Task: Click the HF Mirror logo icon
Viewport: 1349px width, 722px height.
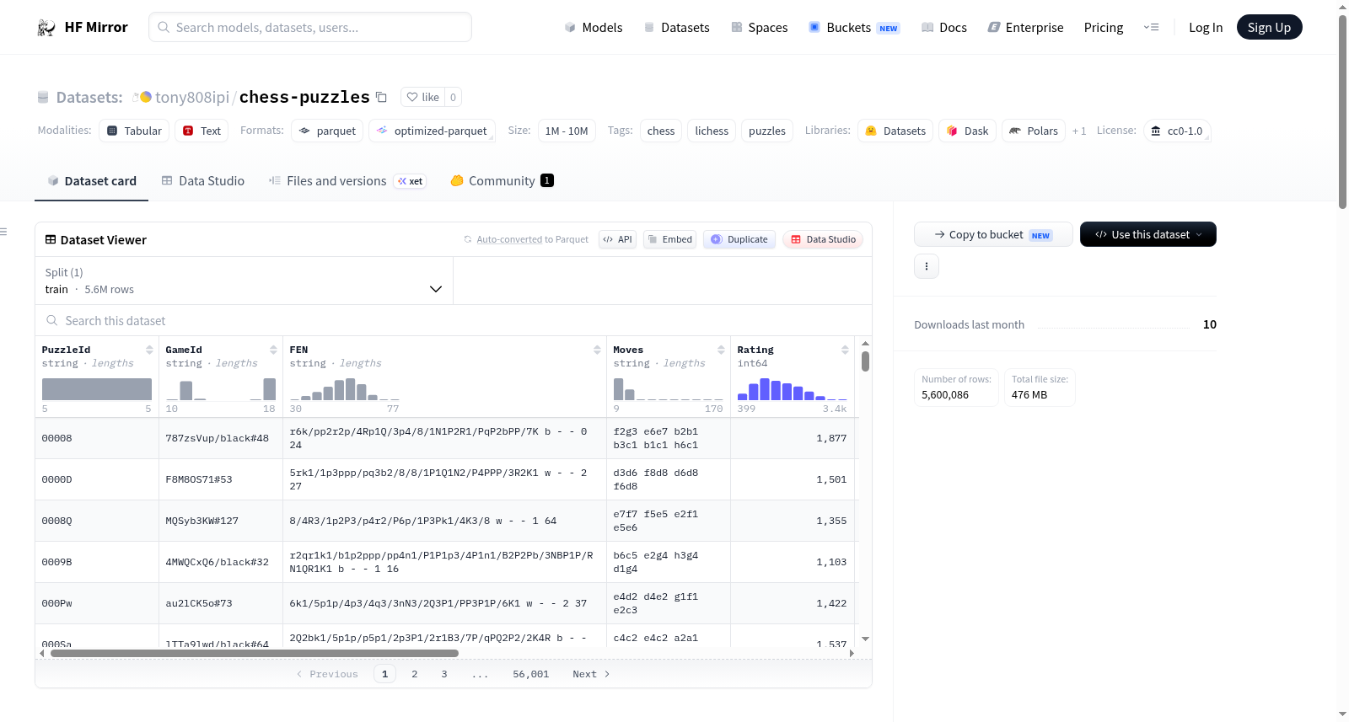Action: point(46,28)
